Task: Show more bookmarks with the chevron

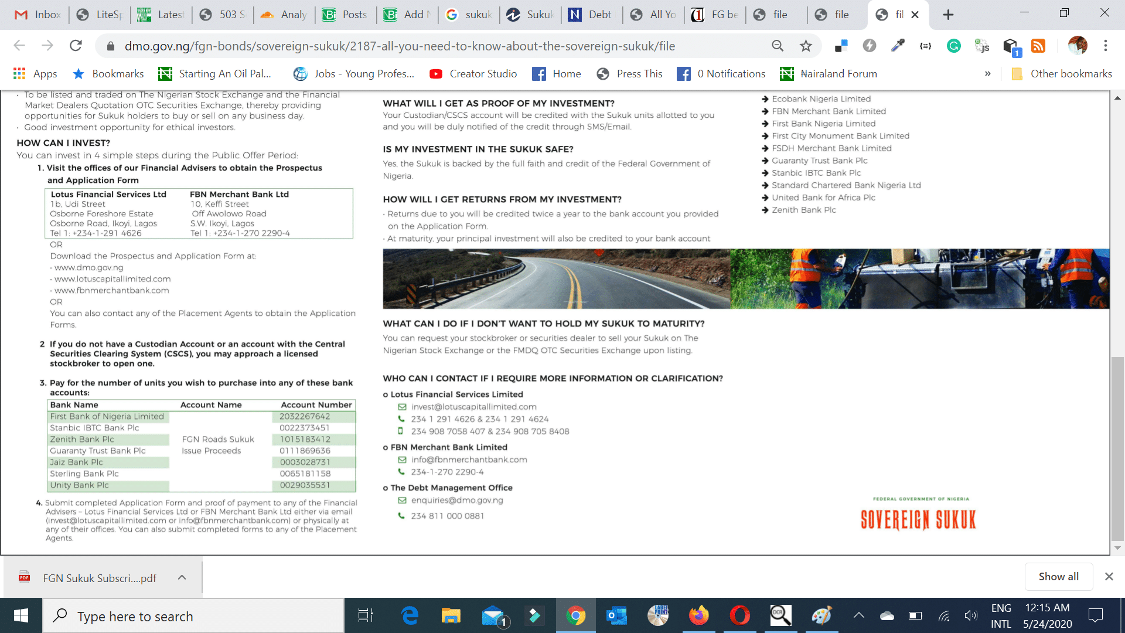Action: [988, 74]
